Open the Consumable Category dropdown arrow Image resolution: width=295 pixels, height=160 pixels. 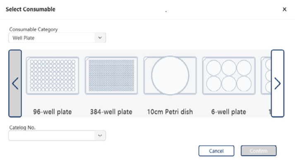(100, 38)
